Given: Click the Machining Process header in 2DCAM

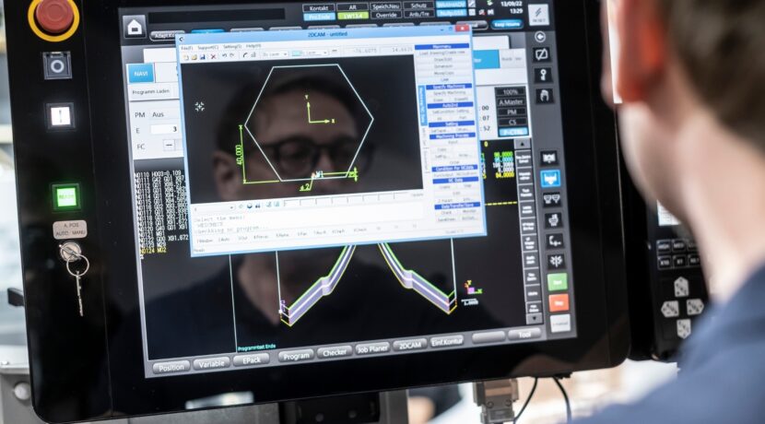Looking at the screenshot, I should pos(452,135).
